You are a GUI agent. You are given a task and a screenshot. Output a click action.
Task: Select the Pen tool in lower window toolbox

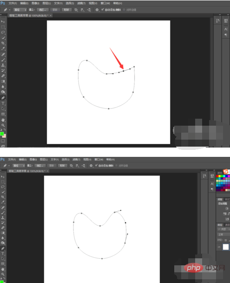3,249
